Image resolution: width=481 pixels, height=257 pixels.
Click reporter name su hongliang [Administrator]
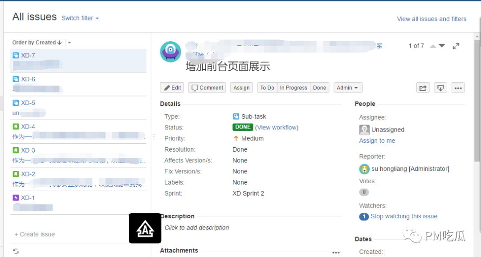(410, 169)
